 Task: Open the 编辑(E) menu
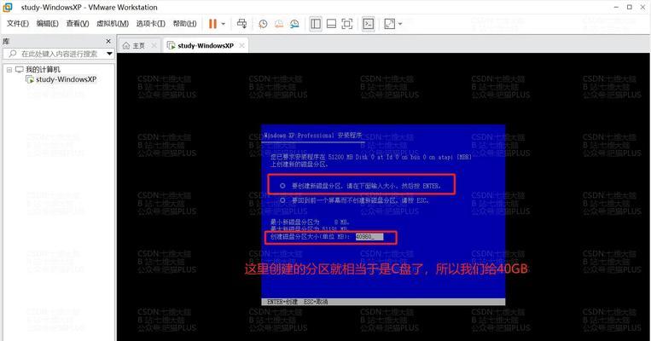47,24
